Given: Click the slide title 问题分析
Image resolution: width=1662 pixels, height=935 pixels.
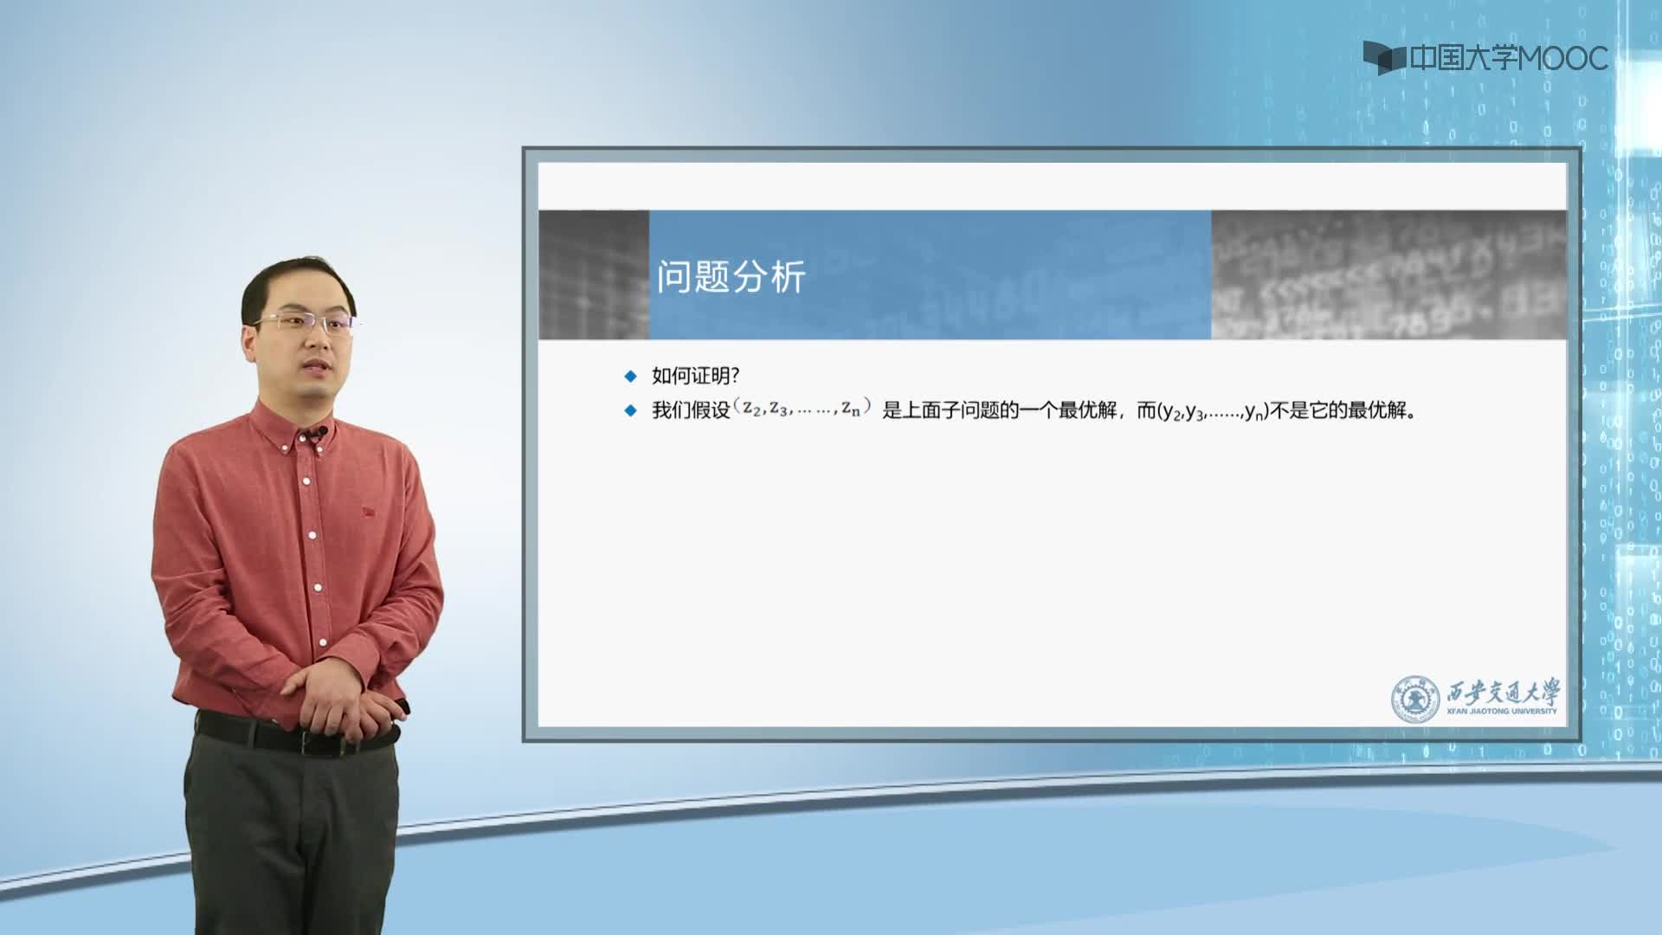Looking at the screenshot, I should [x=731, y=276].
